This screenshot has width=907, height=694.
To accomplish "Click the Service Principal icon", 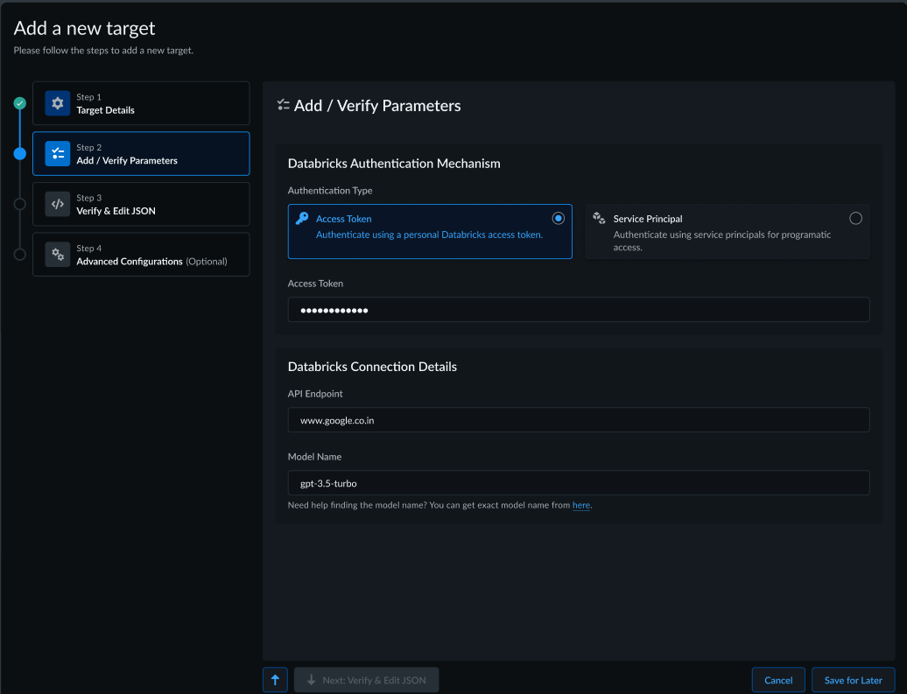I will pos(599,218).
